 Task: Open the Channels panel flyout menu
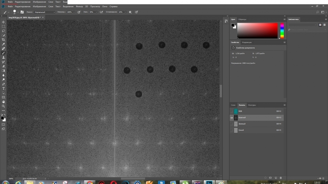pyautogui.click(x=284, y=105)
